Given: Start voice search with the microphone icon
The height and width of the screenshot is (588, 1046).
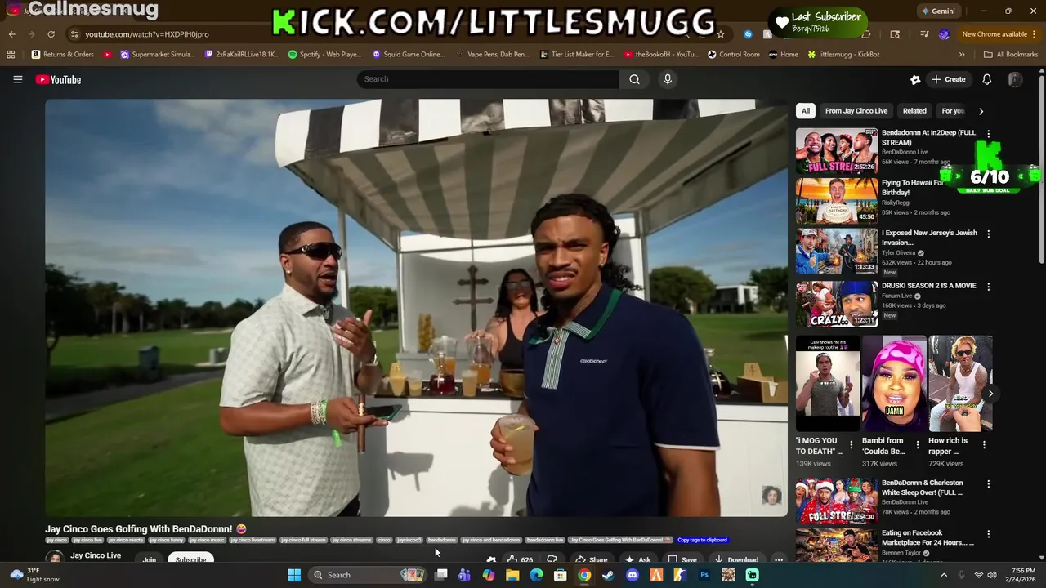Looking at the screenshot, I should [x=668, y=79].
